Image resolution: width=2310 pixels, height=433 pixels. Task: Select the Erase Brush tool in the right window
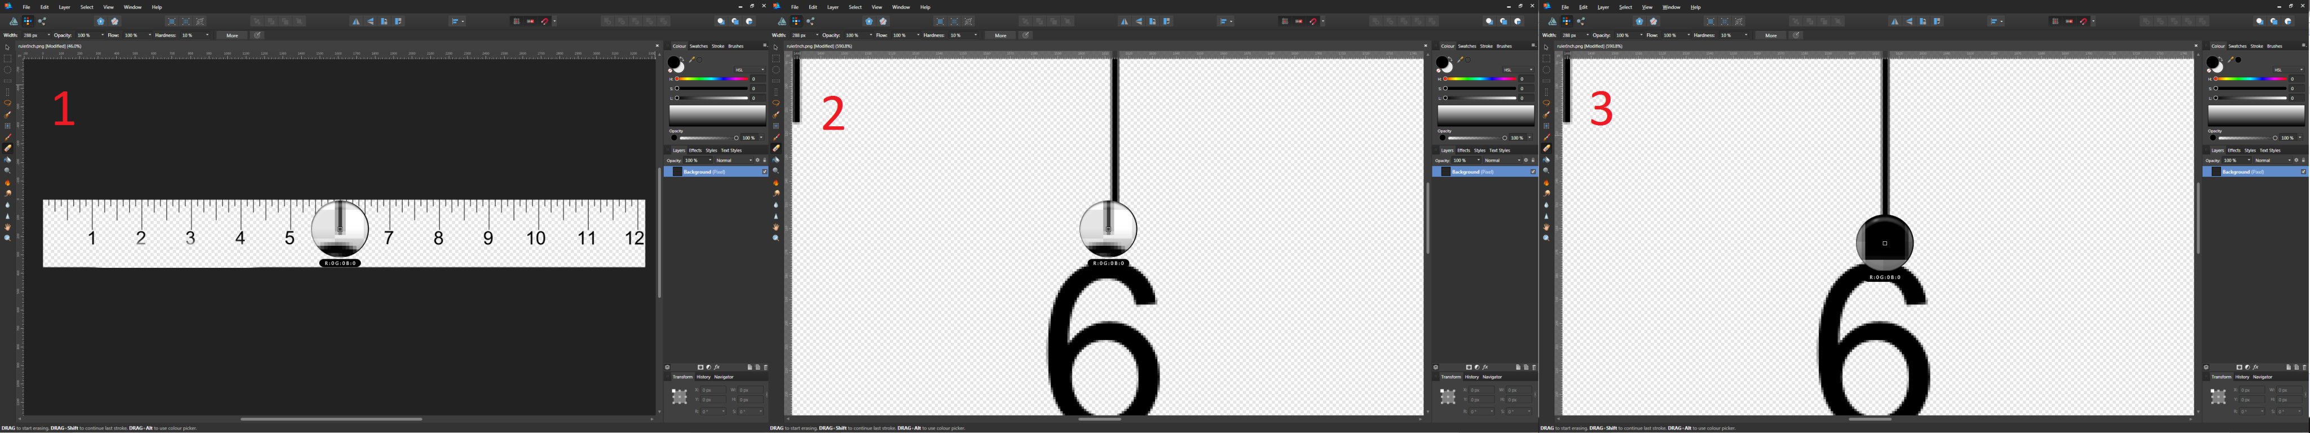[x=1547, y=148]
